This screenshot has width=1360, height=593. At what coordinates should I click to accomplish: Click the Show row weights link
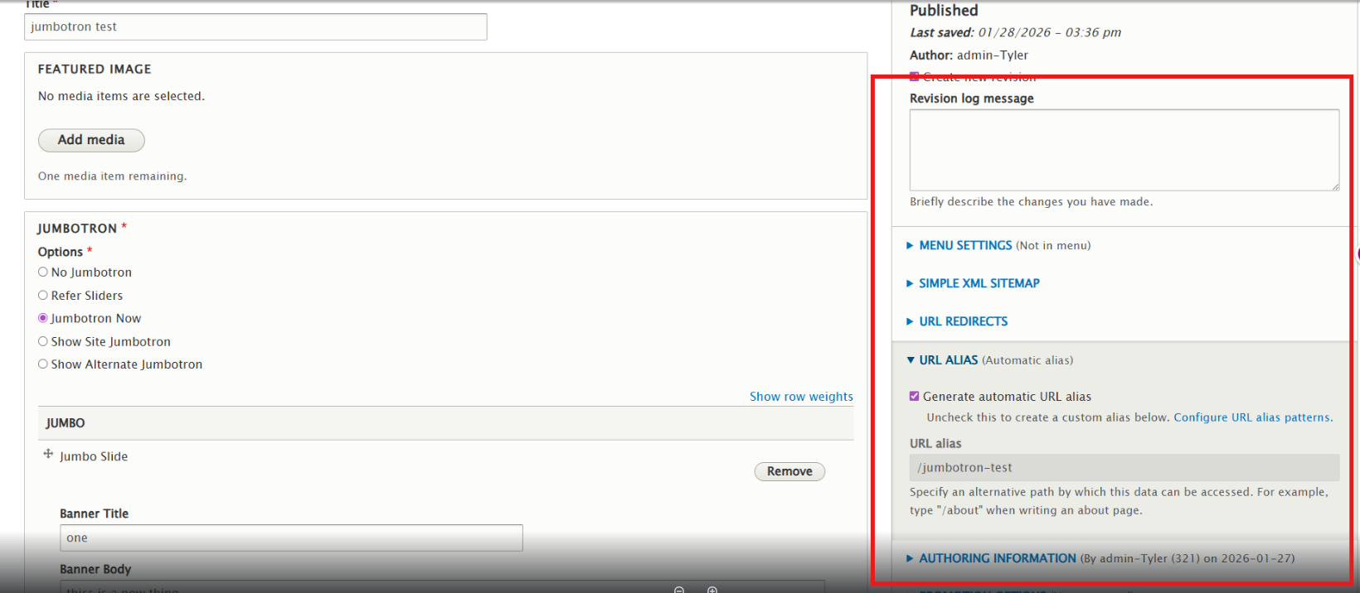tap(801, 397)
